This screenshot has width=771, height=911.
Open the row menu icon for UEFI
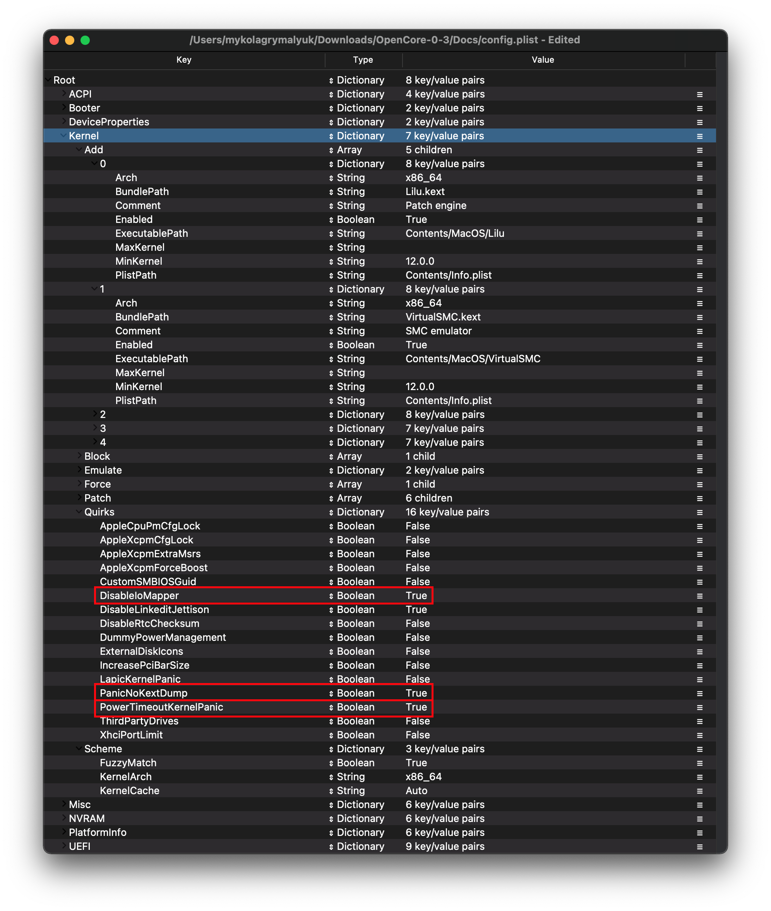699,847
